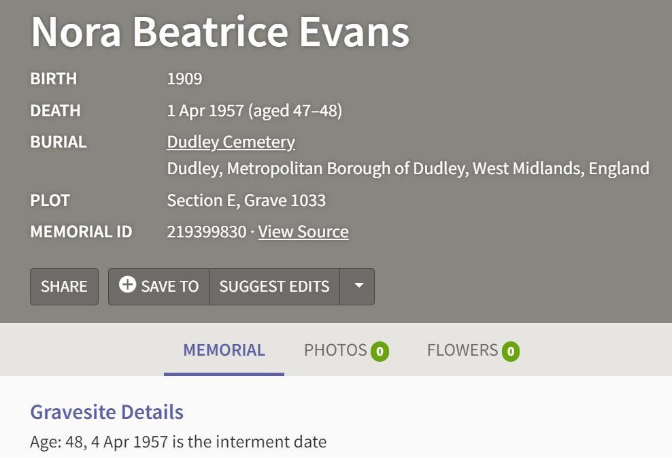This screenshot has width=672, height=457.
Task: Click the green flowers count badge
Action: click(x=510, y=352)
